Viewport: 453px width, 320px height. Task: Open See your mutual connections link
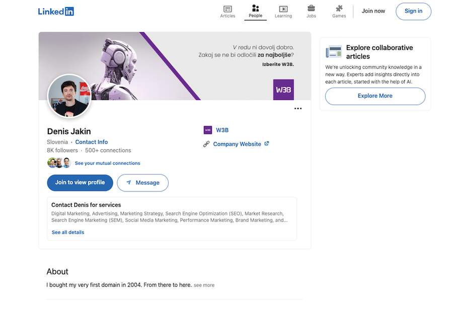coord(107,163)
